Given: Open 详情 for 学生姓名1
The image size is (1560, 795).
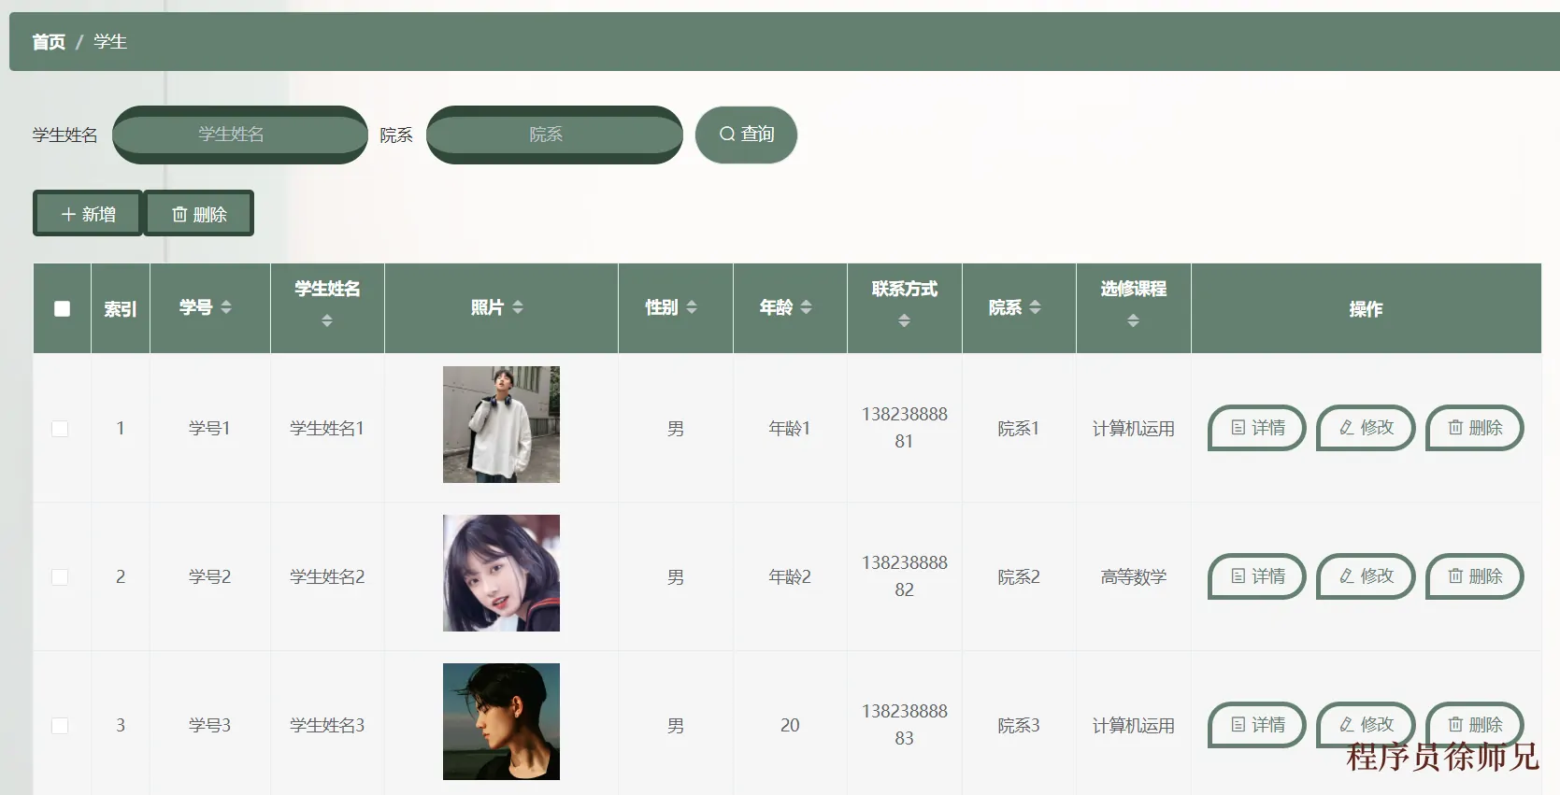Looking at the screenshot, I should coord(1257,428).
